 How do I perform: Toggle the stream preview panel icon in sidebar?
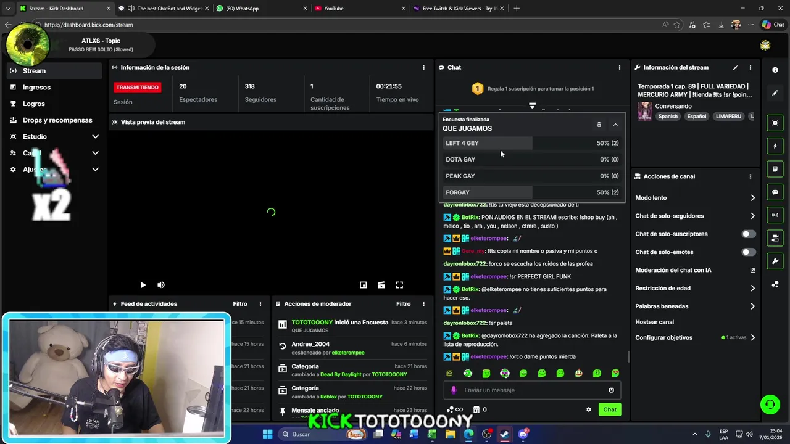(x=775, y=123)
